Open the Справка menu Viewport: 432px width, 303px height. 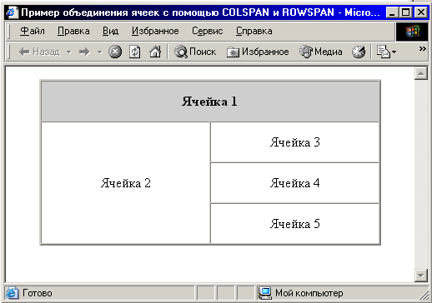pos(254,31)
